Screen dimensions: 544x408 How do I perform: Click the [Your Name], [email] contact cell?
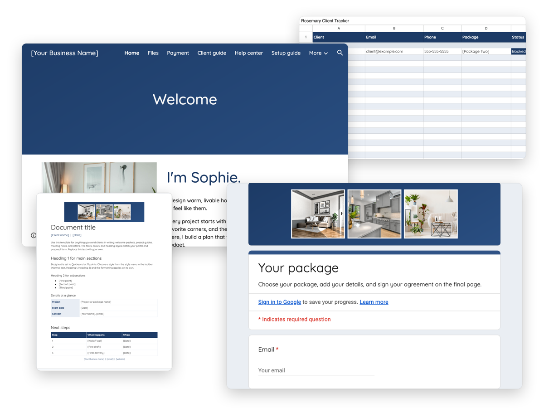coord(118,314)
